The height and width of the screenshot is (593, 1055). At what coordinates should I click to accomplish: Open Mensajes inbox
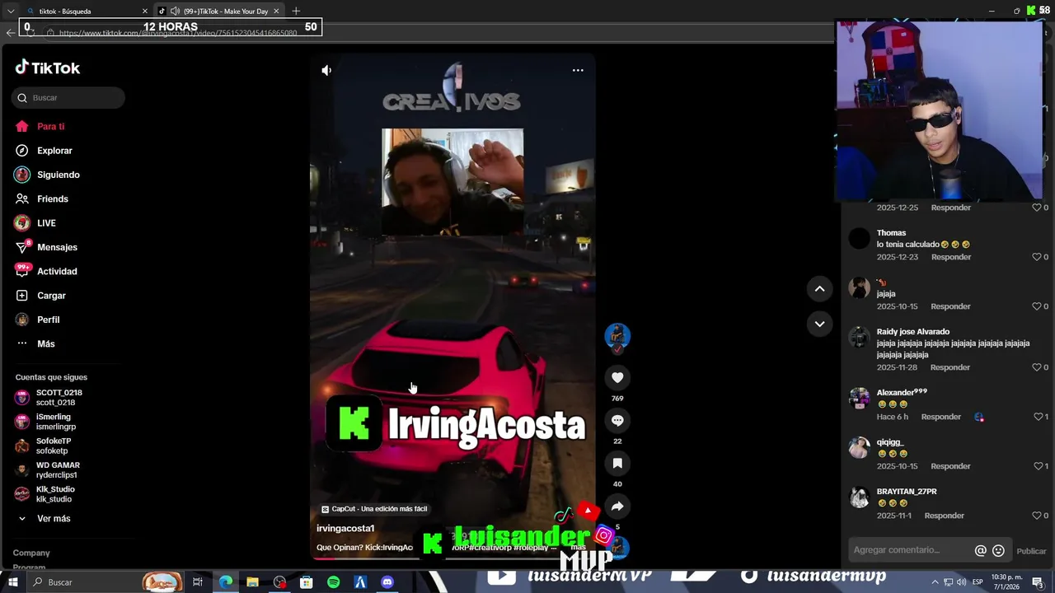57,247
